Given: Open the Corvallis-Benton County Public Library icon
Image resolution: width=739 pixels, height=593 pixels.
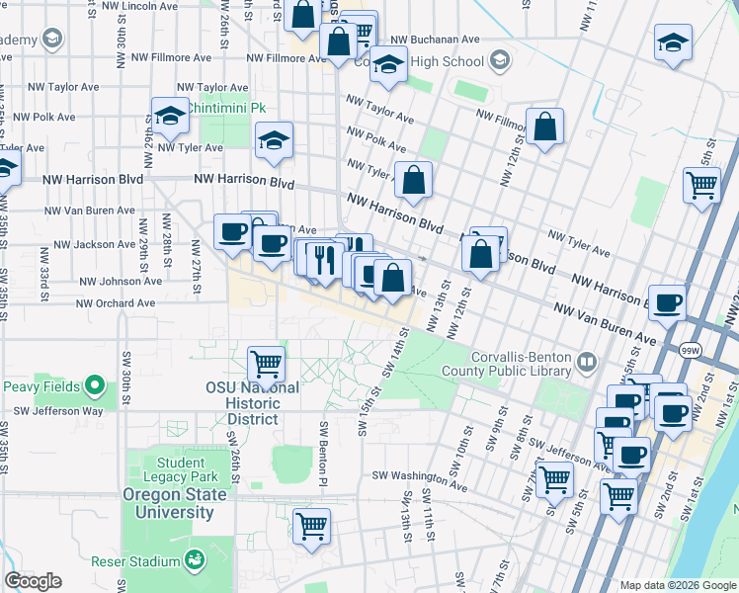Looking at the screenshot, I should 587,363.
